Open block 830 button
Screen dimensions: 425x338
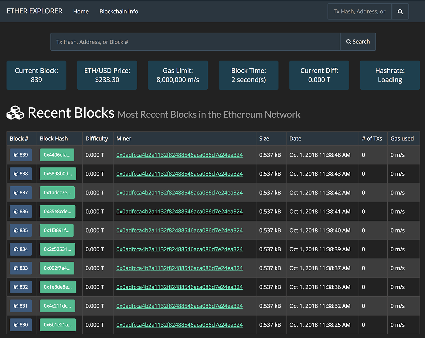21,325
